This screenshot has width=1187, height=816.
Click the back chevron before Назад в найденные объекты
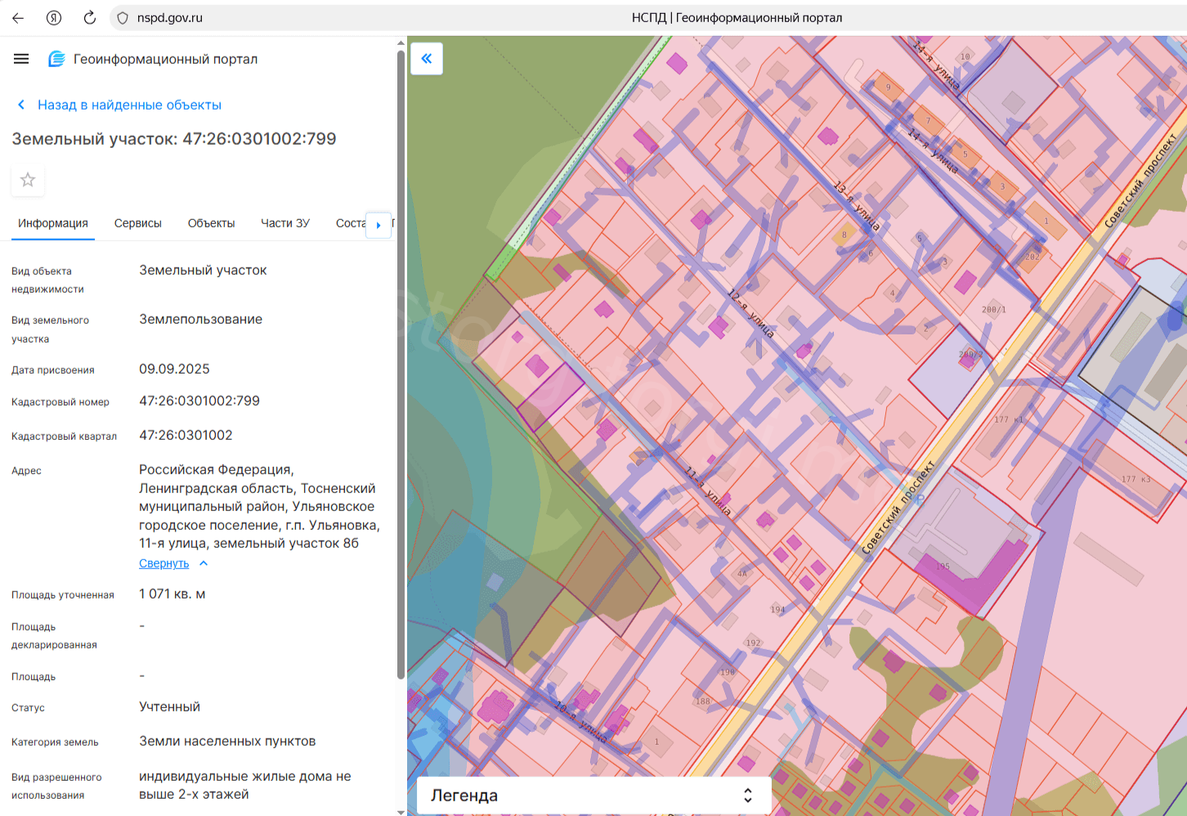(x=21, y=105)
